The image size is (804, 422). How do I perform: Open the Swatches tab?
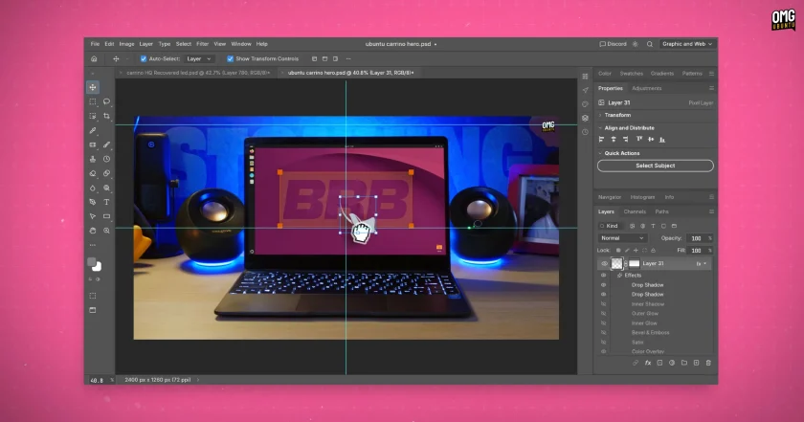pos(631,74)
